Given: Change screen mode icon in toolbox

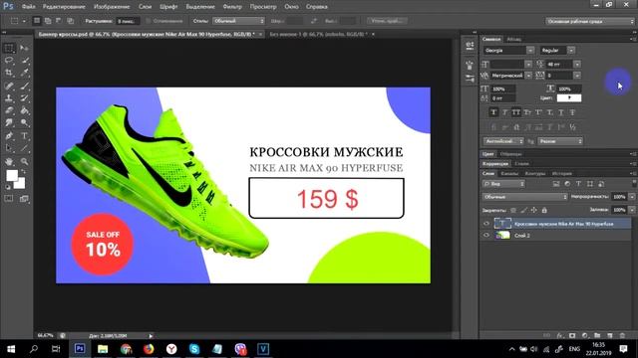Looking at the screenshot, I should [x=24, y=199].
